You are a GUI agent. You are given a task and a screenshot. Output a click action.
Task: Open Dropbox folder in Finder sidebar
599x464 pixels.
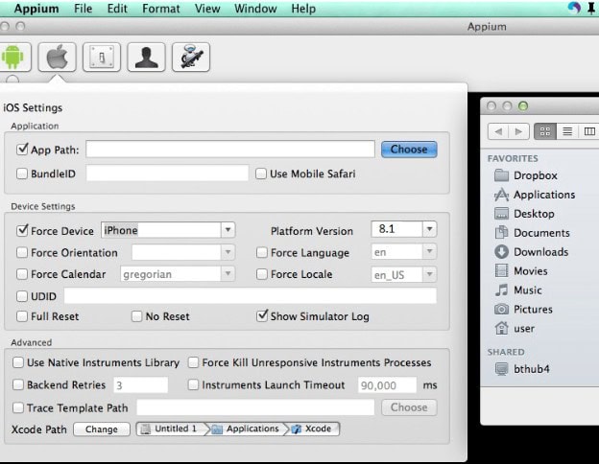(x=526, y=175)
